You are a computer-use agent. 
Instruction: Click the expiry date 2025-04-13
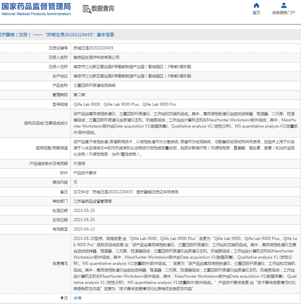click(x=84, y=229)
